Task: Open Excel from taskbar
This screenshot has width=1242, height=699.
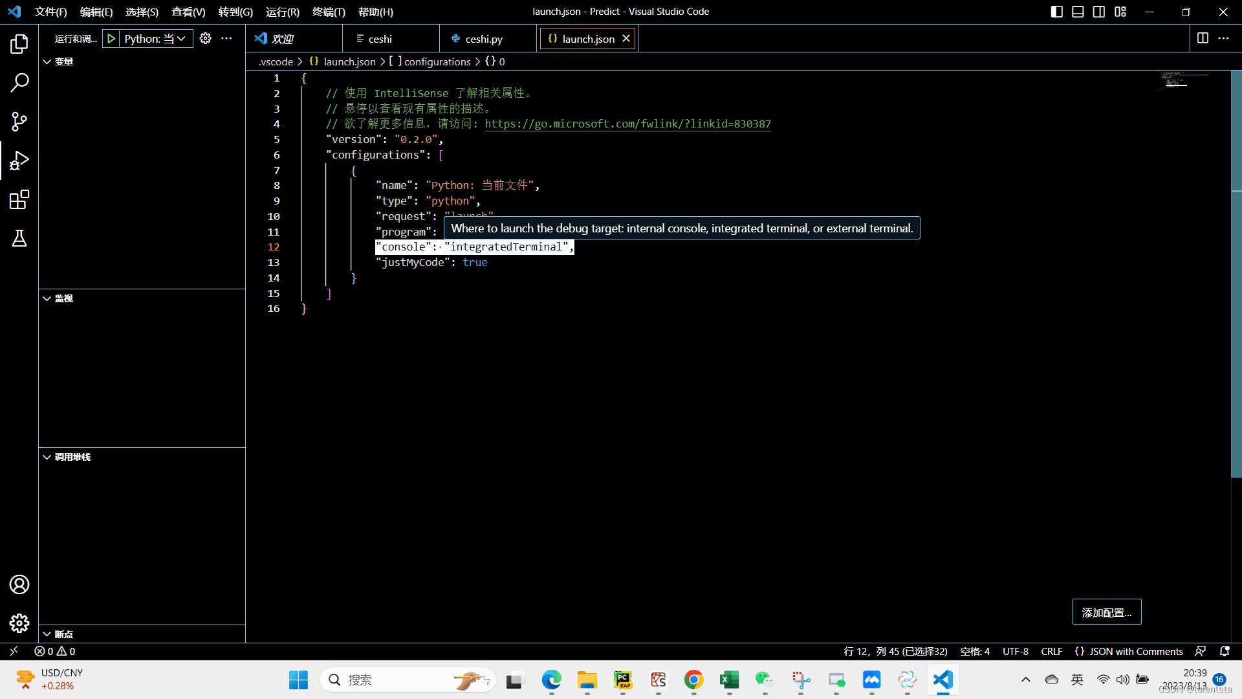Action: click(x=729, y=680)
